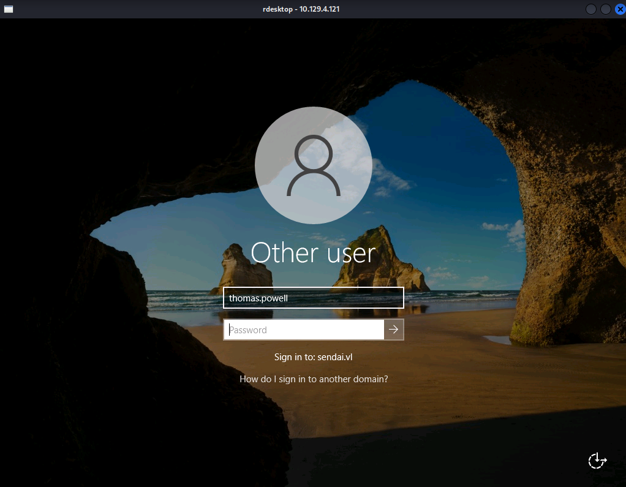Click the maximize circle on title bar
Screen dimensions: 626x487
[605, 9]
